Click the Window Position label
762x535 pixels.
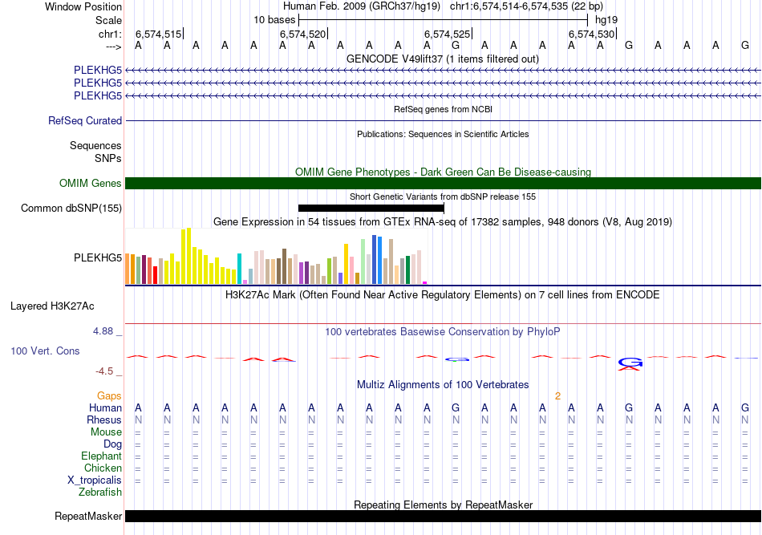click(x=83, y=6)
